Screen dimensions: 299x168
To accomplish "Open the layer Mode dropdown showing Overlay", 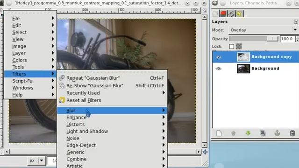I will (x=263, y=30).
